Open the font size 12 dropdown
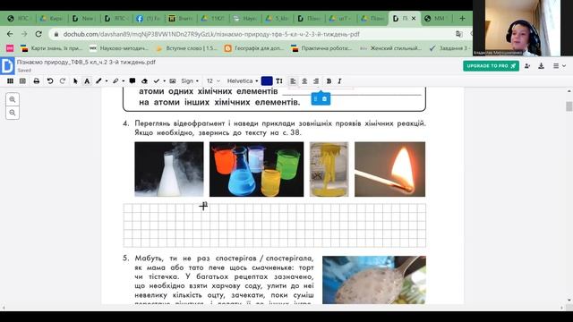Viewport: 573px width, 322px height. [x=213, y=81]
